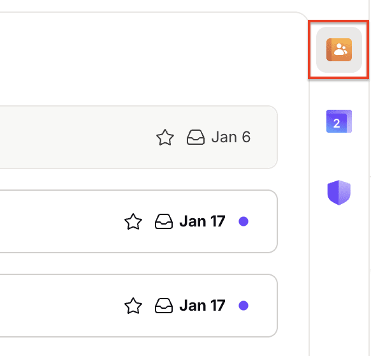Open the Jan 6 email row

(139, 137)
